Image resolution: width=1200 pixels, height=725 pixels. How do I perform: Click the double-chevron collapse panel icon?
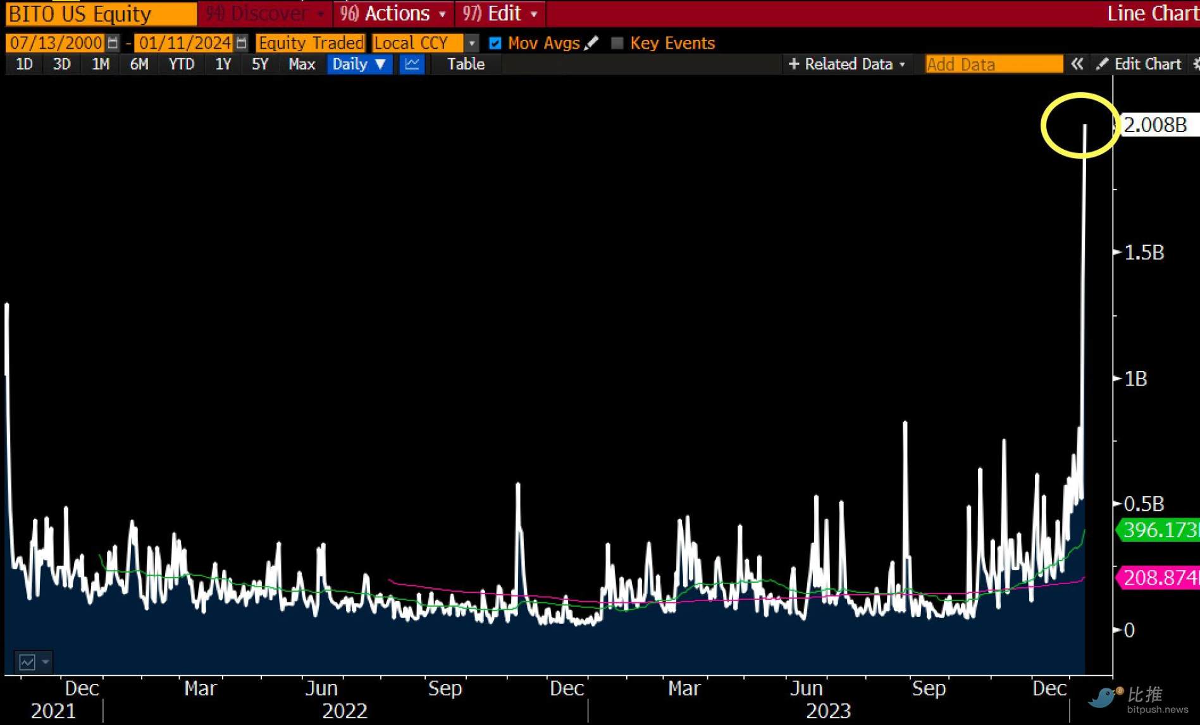point(1077,64)
